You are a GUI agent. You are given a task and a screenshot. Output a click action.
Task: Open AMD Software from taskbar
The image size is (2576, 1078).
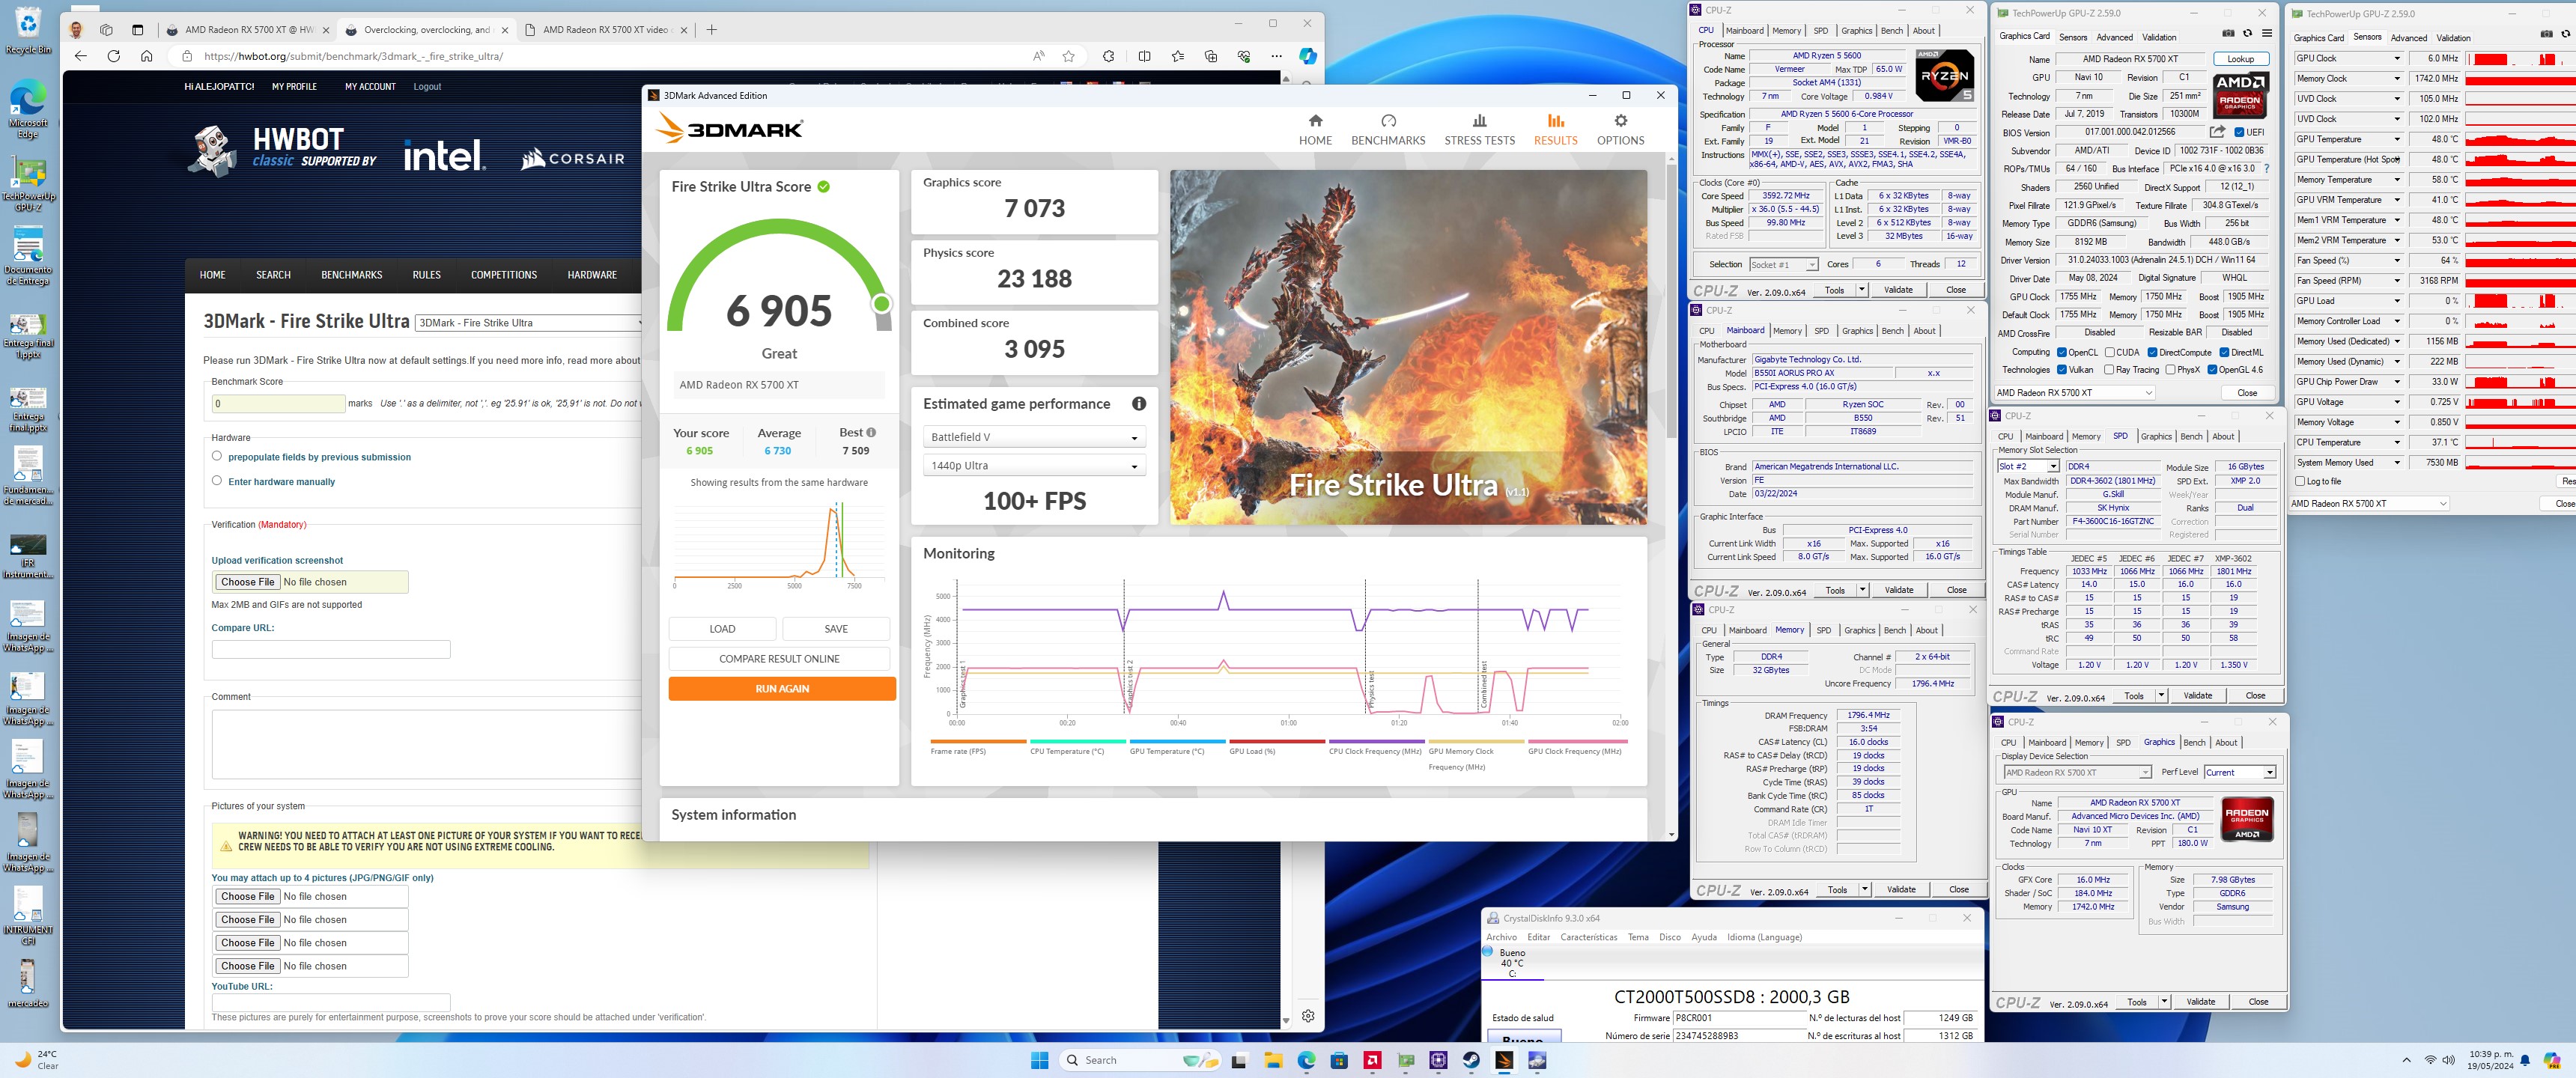click(x=1372, y=1060)
